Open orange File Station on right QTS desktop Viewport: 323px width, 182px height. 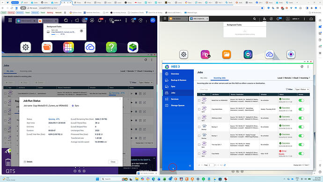(227, 54)
